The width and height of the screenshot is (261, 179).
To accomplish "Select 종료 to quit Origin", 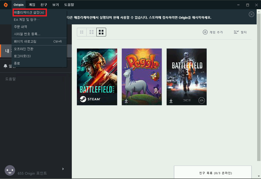I will click(39, 63).
